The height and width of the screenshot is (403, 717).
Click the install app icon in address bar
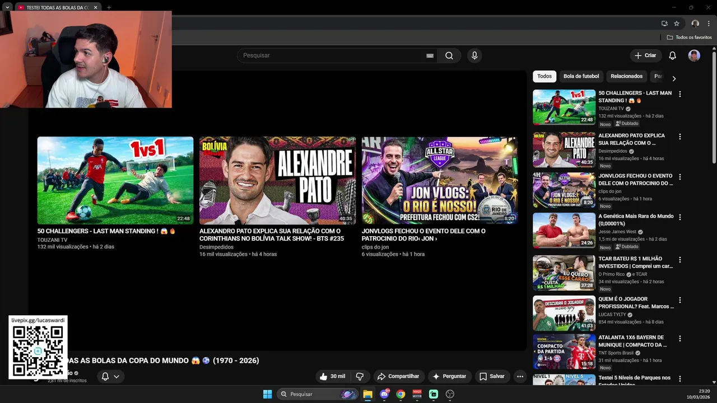pyautogui.click(x=664, y=24)
